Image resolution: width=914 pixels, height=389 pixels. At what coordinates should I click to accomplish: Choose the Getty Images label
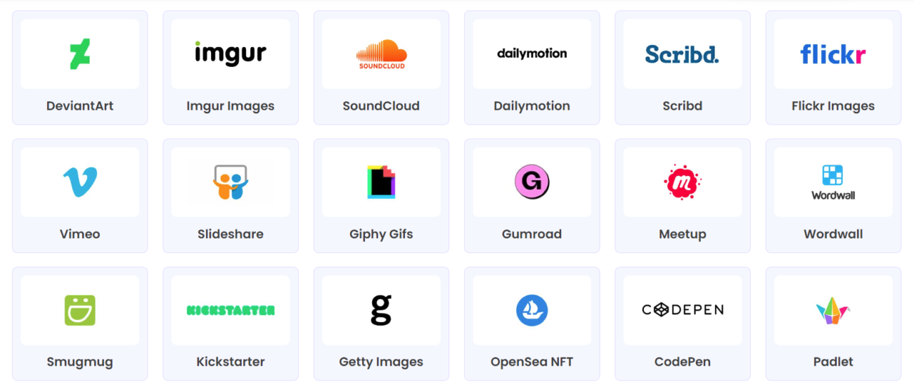pyautogui.click(x=381, y=362)
